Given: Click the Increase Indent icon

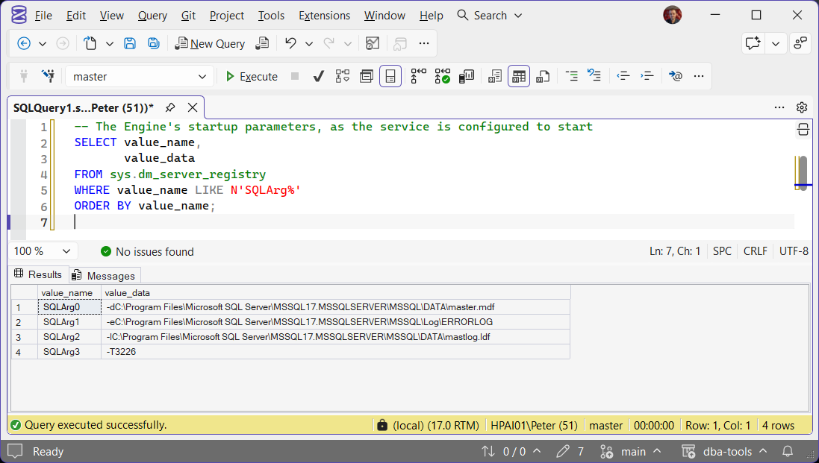Looking at the screenshot, I should pos(647,77).
